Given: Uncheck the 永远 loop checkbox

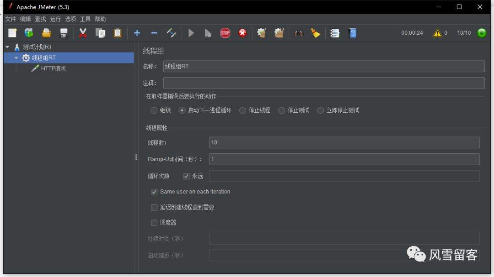Looking at the screenshot, I should coord(186,177).
